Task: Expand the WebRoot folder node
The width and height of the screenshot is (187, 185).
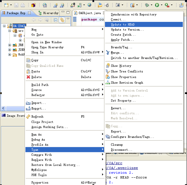Action: click(10, 55)
